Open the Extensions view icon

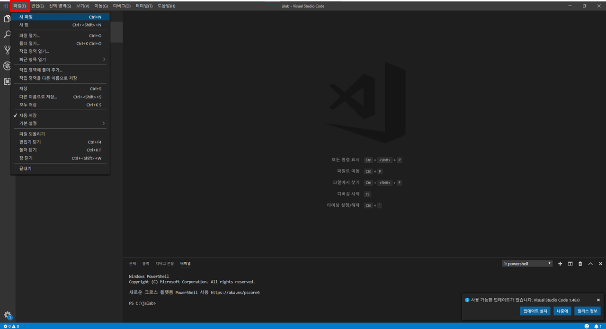(7, 81)
